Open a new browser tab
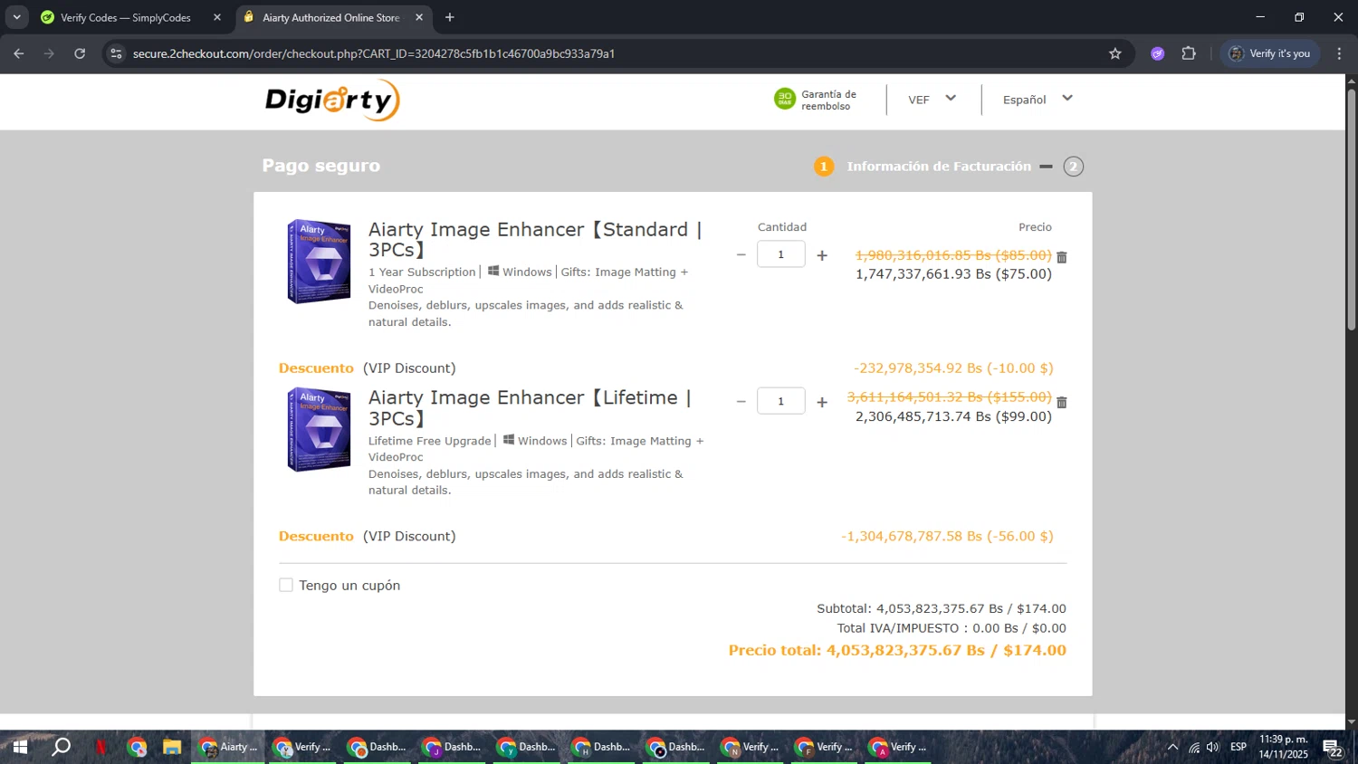 pyautogui.click(x=450, y=17)
